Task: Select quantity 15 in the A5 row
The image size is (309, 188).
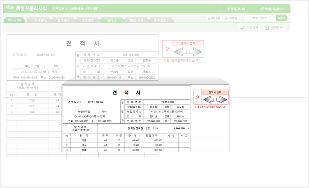Action: tap(119, 150)
